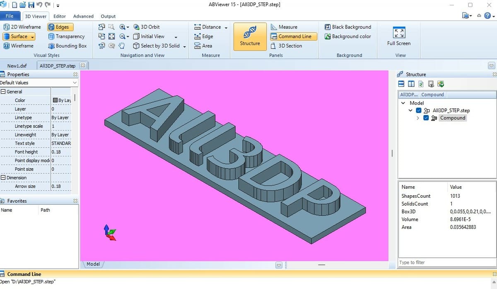This screenshot has width=497, height=289.
Task: Close the Favorites panel
Action: (x=75, y=201)
